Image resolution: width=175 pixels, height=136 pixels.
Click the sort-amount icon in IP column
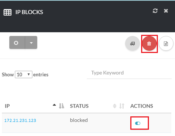pos(61,106)
